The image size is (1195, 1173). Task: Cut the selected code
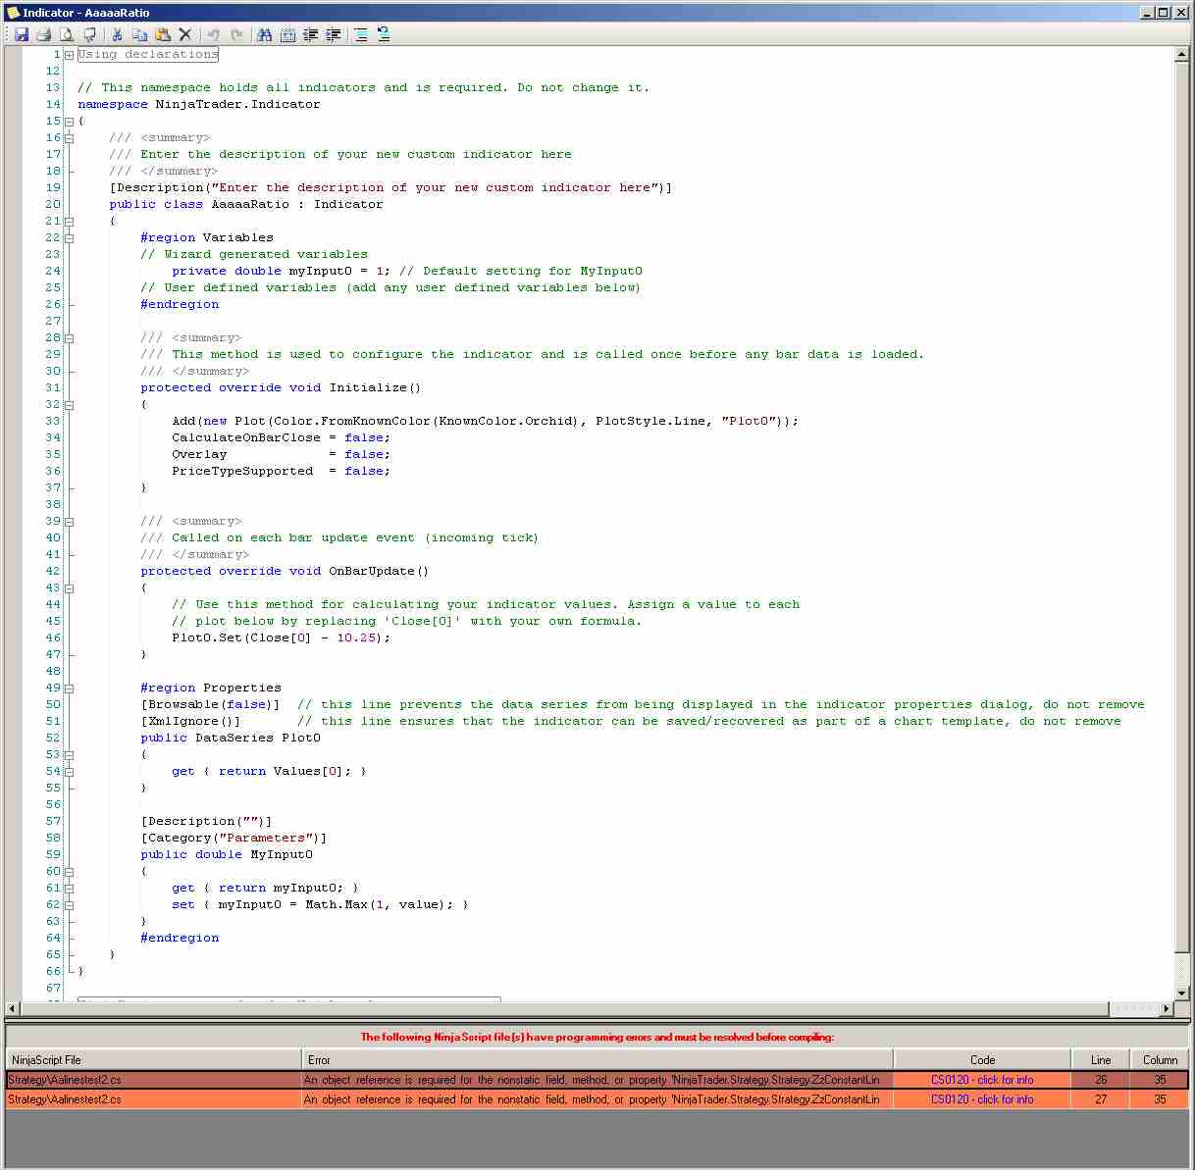click(x=117, y=34)
